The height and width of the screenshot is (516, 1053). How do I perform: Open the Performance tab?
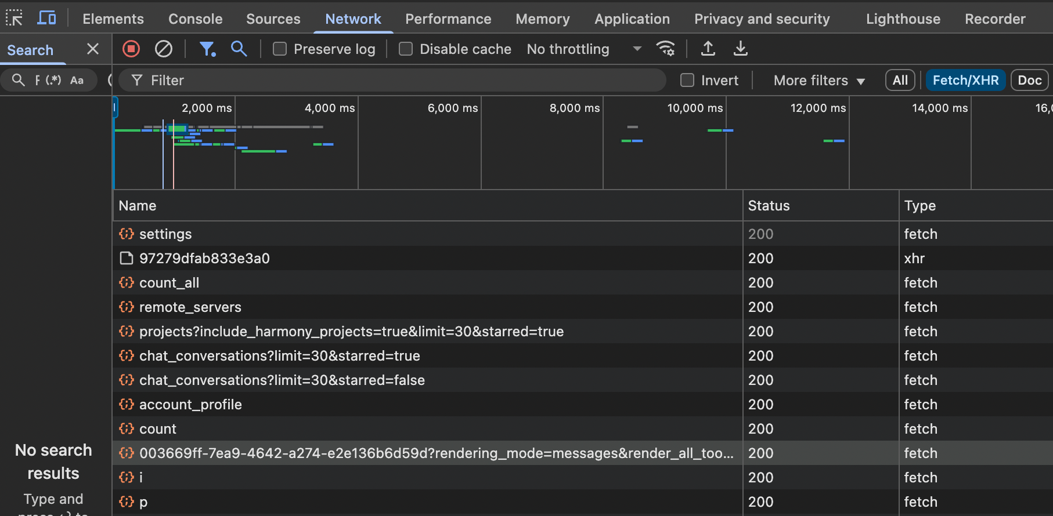point(448,19)
